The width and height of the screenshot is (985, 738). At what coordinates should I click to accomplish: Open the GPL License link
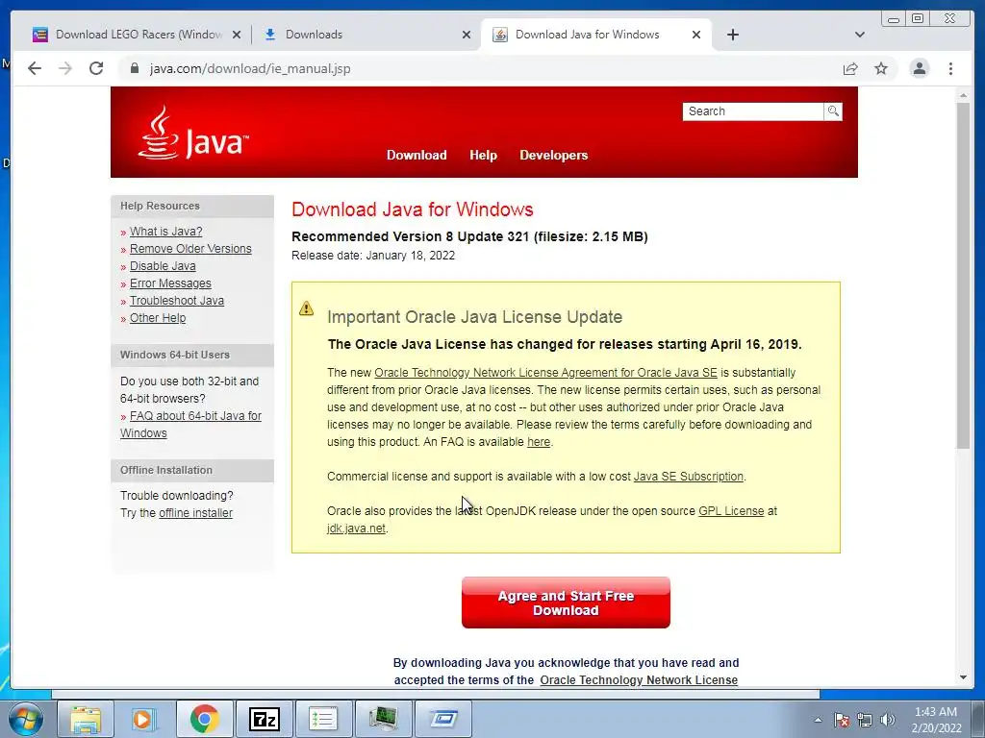pyautogui.click(x=731, y=511)
